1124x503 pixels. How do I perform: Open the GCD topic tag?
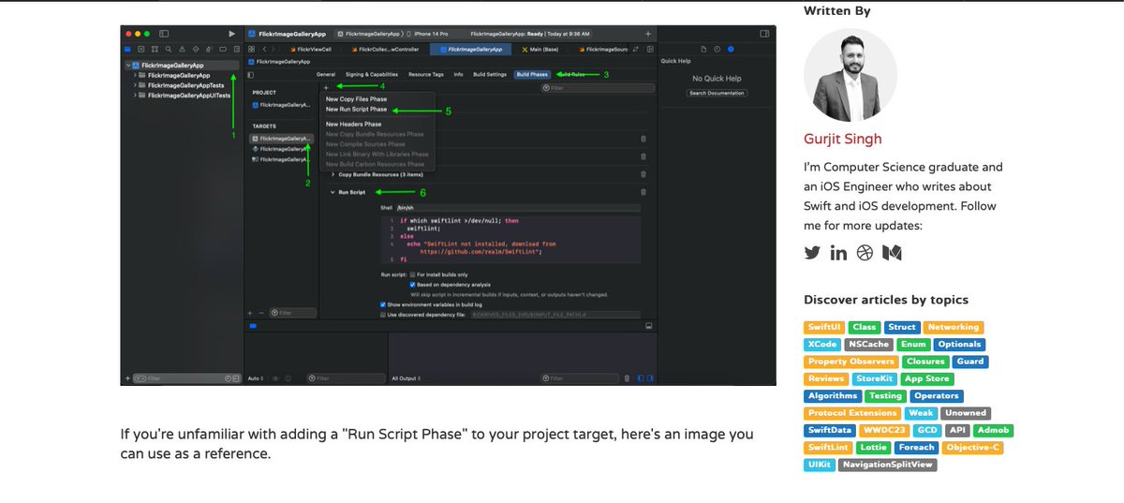[926, 431]
